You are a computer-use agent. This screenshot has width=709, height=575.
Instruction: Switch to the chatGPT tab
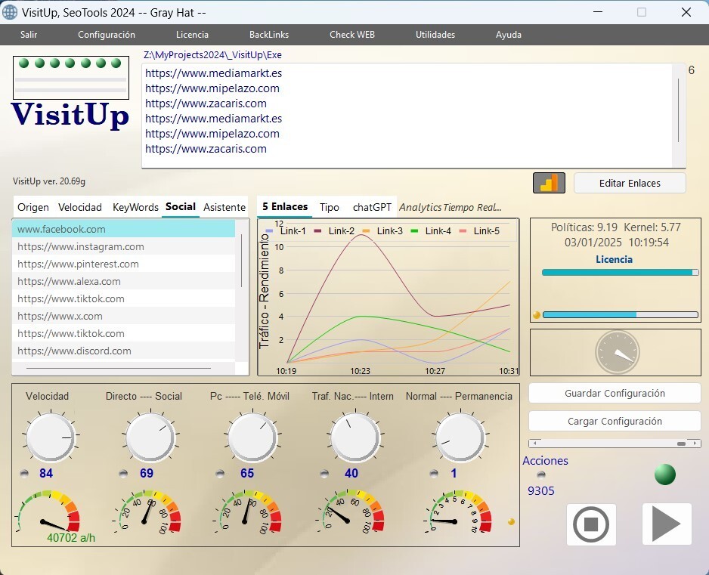click(x=371, y=206)
